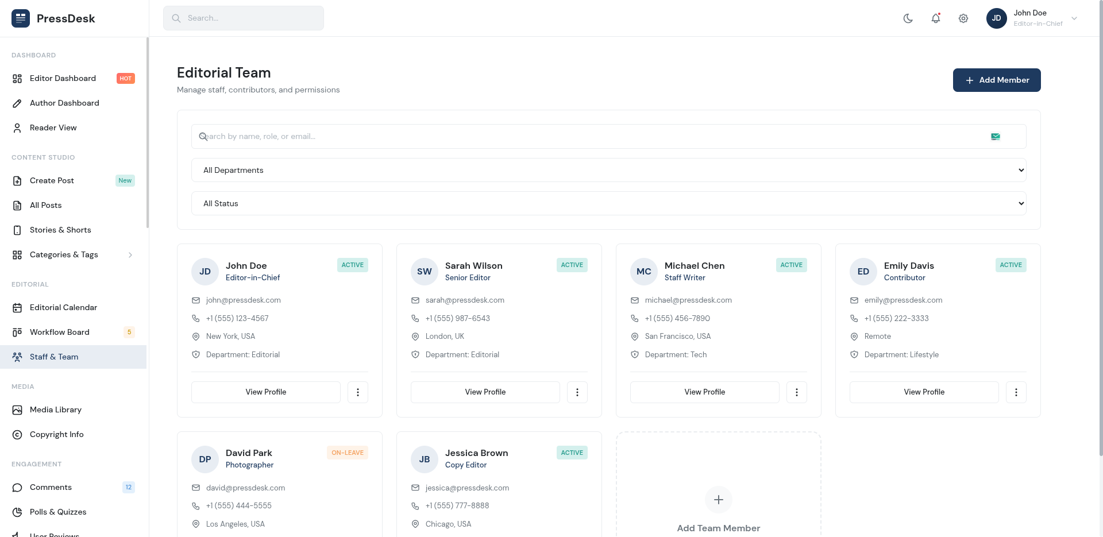Screen dimensions: 1103x537
Task: Open options menu for Sarah Wilson's card
Action: 577,392
